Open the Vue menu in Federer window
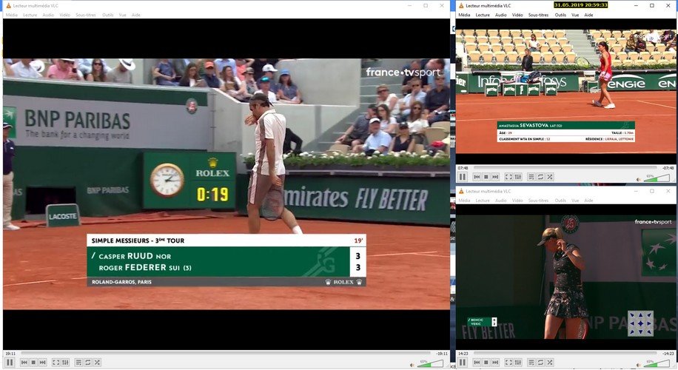The height and width of the screenshot is (370, 678). pyautogui.click(x=122, y=15)
